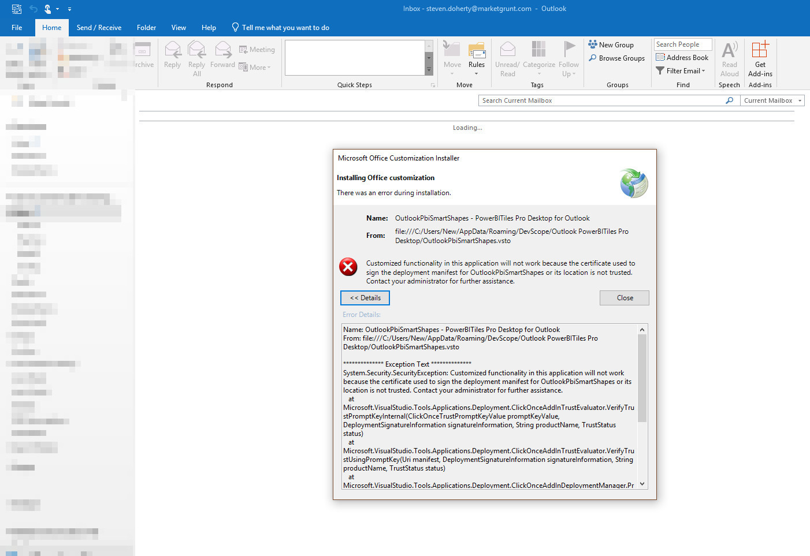Switch to the View tab
The height and width of the screenshot is (556, 810).
[x=179, y=28]
